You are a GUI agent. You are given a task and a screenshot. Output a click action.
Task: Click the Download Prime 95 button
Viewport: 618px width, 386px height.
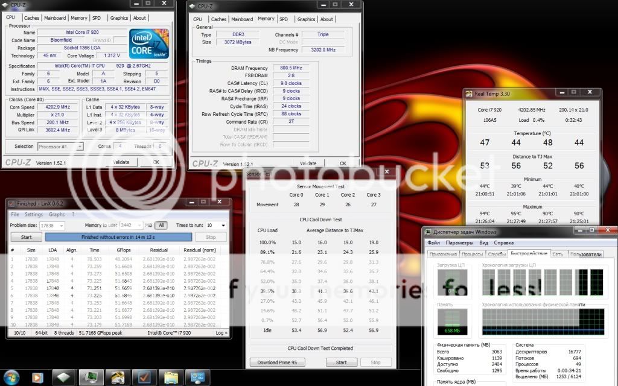point(277,362)
